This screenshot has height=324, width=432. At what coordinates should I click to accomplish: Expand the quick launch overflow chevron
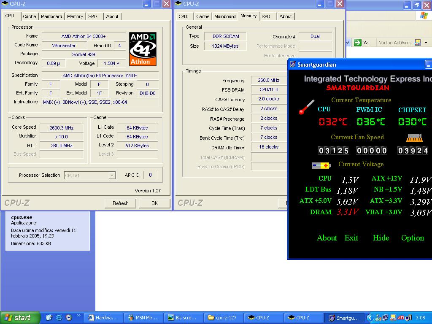78,316
